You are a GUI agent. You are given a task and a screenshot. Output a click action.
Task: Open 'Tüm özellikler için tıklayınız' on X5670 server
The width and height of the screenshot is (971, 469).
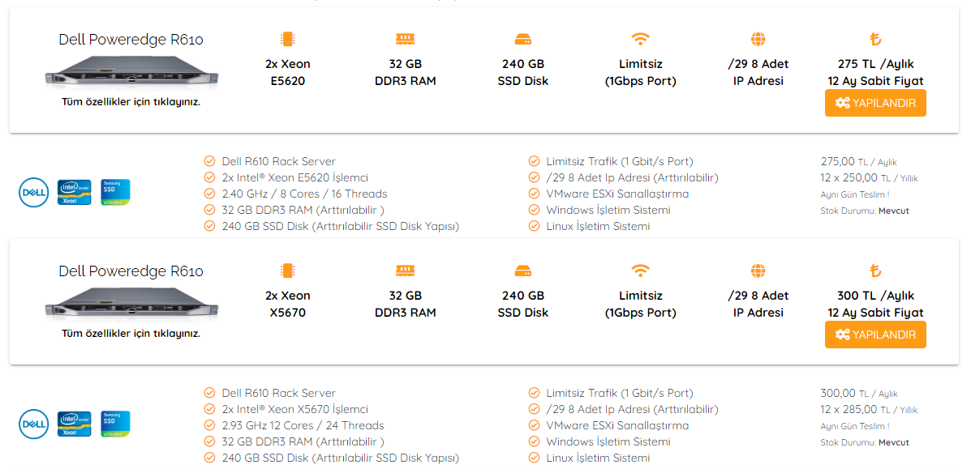click(131, 334)
